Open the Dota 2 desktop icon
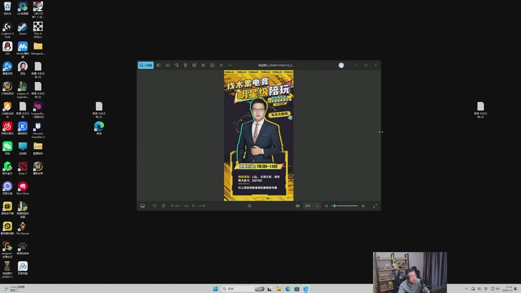Viewport: 521px width, 293px height. click(x=23, y=168)
